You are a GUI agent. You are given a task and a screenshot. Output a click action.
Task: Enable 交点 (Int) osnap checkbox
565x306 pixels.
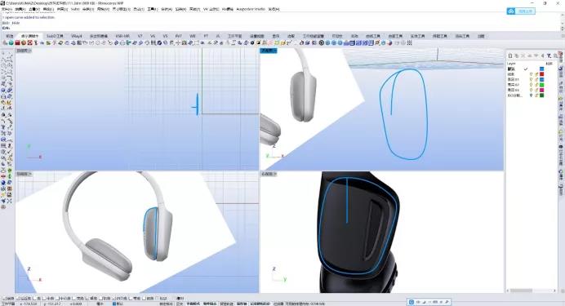[x=74, y=299]
